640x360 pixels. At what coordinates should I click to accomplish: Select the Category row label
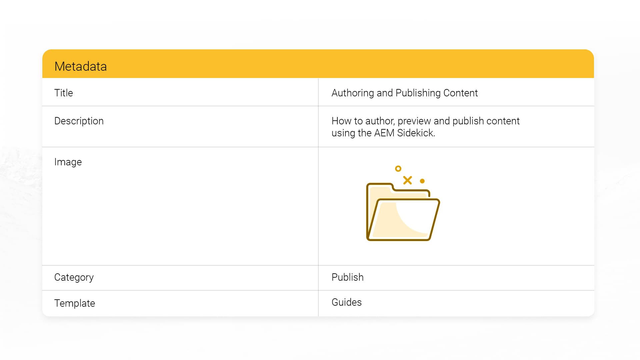[74, 277]
